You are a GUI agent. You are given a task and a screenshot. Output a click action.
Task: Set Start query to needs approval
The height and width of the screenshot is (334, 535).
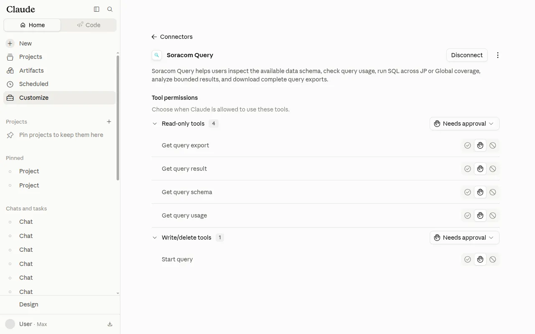tap(480, 259)
